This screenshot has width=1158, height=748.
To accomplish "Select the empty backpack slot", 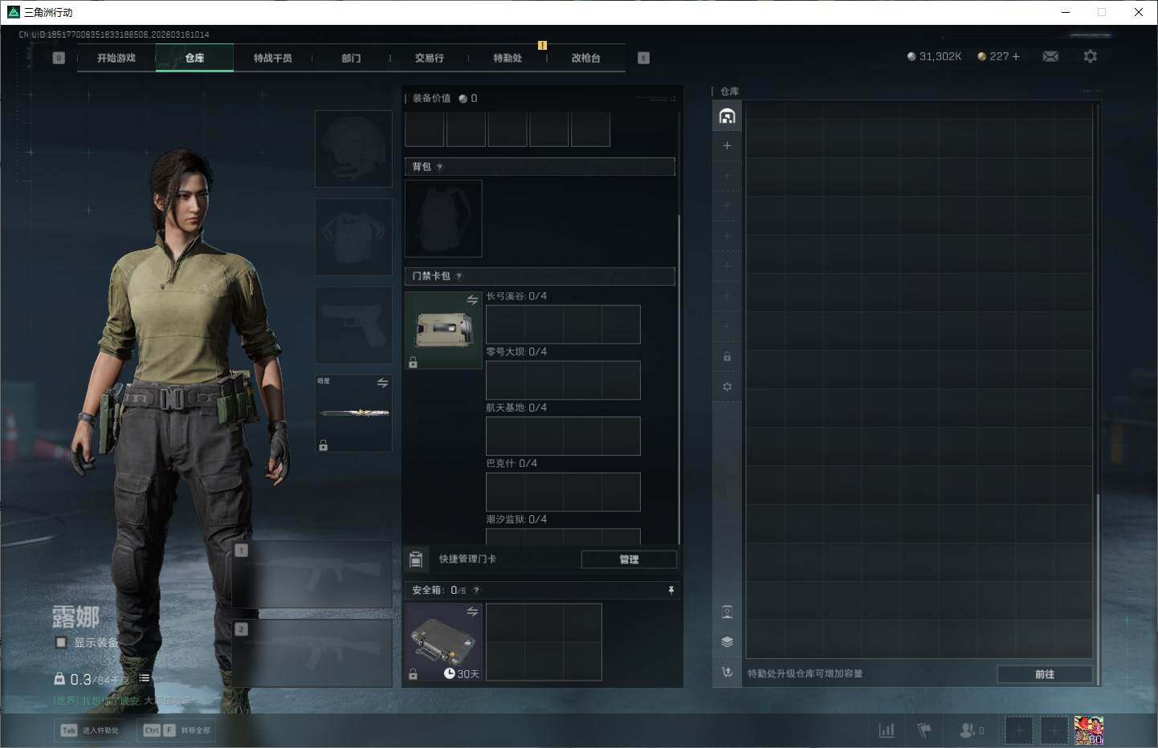I will click(443, 218).
